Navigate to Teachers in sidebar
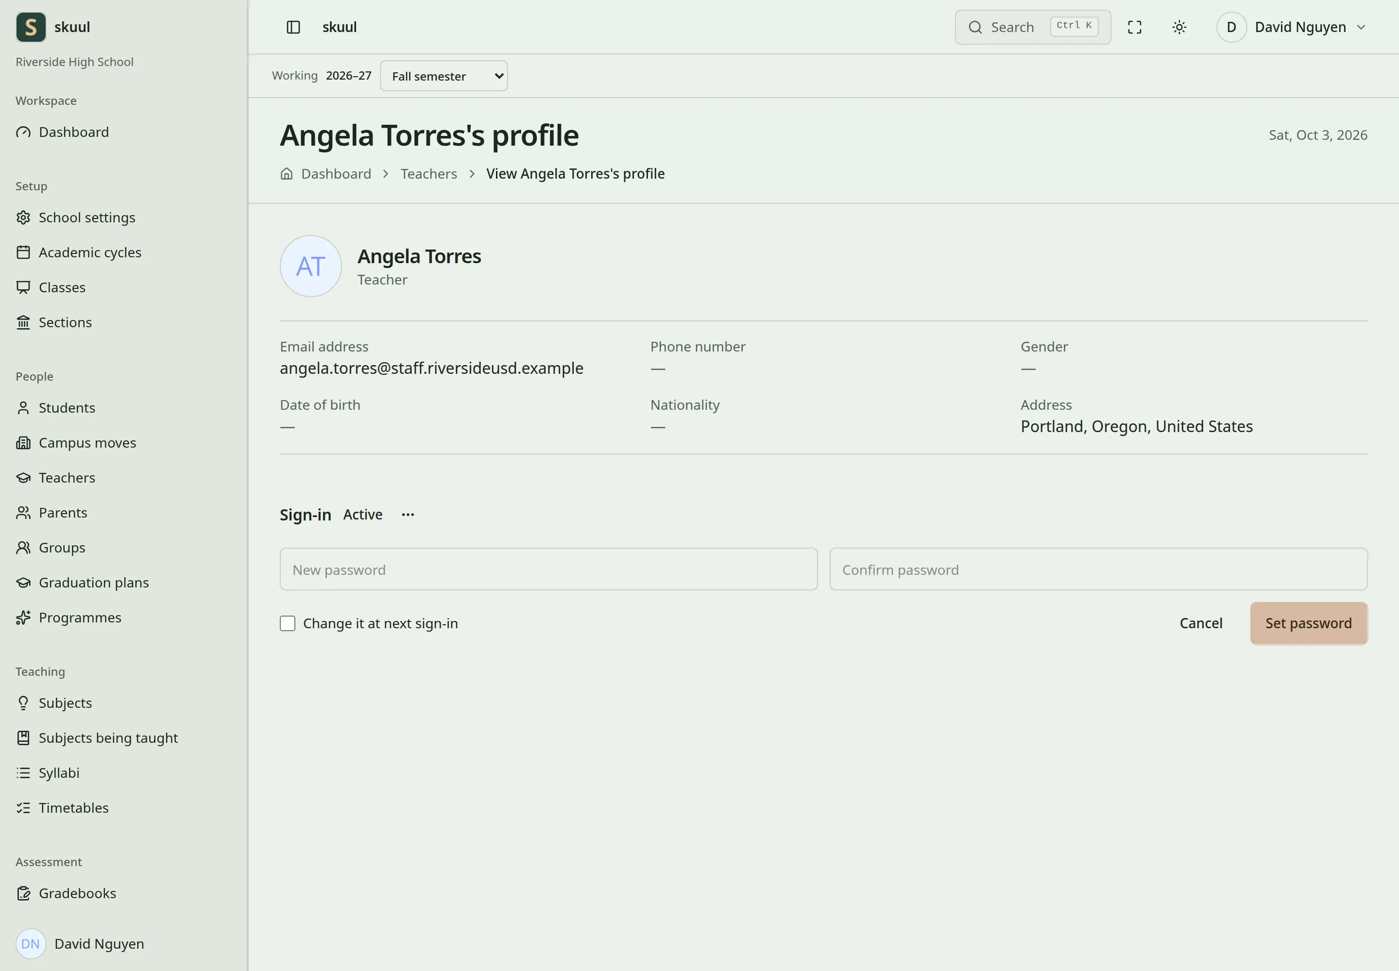 pyautogui.click(x=67, y=478)
